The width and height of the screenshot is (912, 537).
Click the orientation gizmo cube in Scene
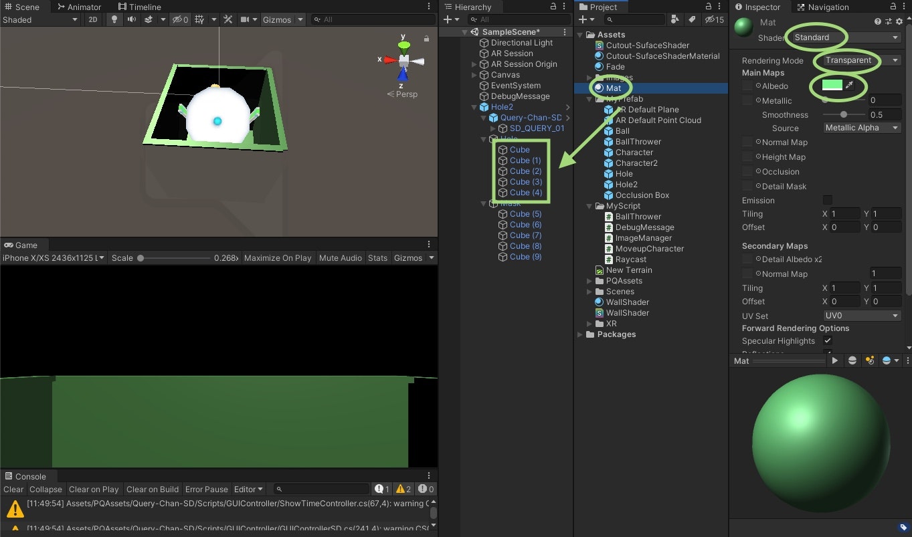click(403, 60)
